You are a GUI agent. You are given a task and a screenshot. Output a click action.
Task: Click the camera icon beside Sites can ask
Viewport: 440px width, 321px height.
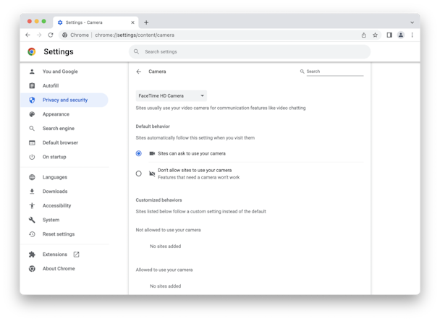[152, 153]
